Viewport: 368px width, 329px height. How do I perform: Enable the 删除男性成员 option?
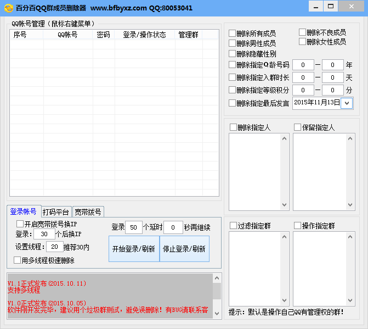point(233,43)
